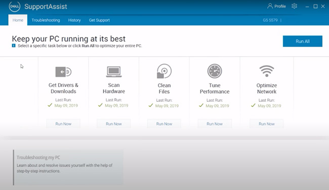Click the Tune Performance gauge icon
The height and width of the screenshot is (190, 329).
tap(215, 71)
